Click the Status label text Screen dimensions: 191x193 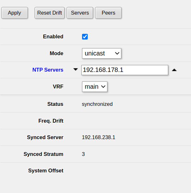point(55,104)
